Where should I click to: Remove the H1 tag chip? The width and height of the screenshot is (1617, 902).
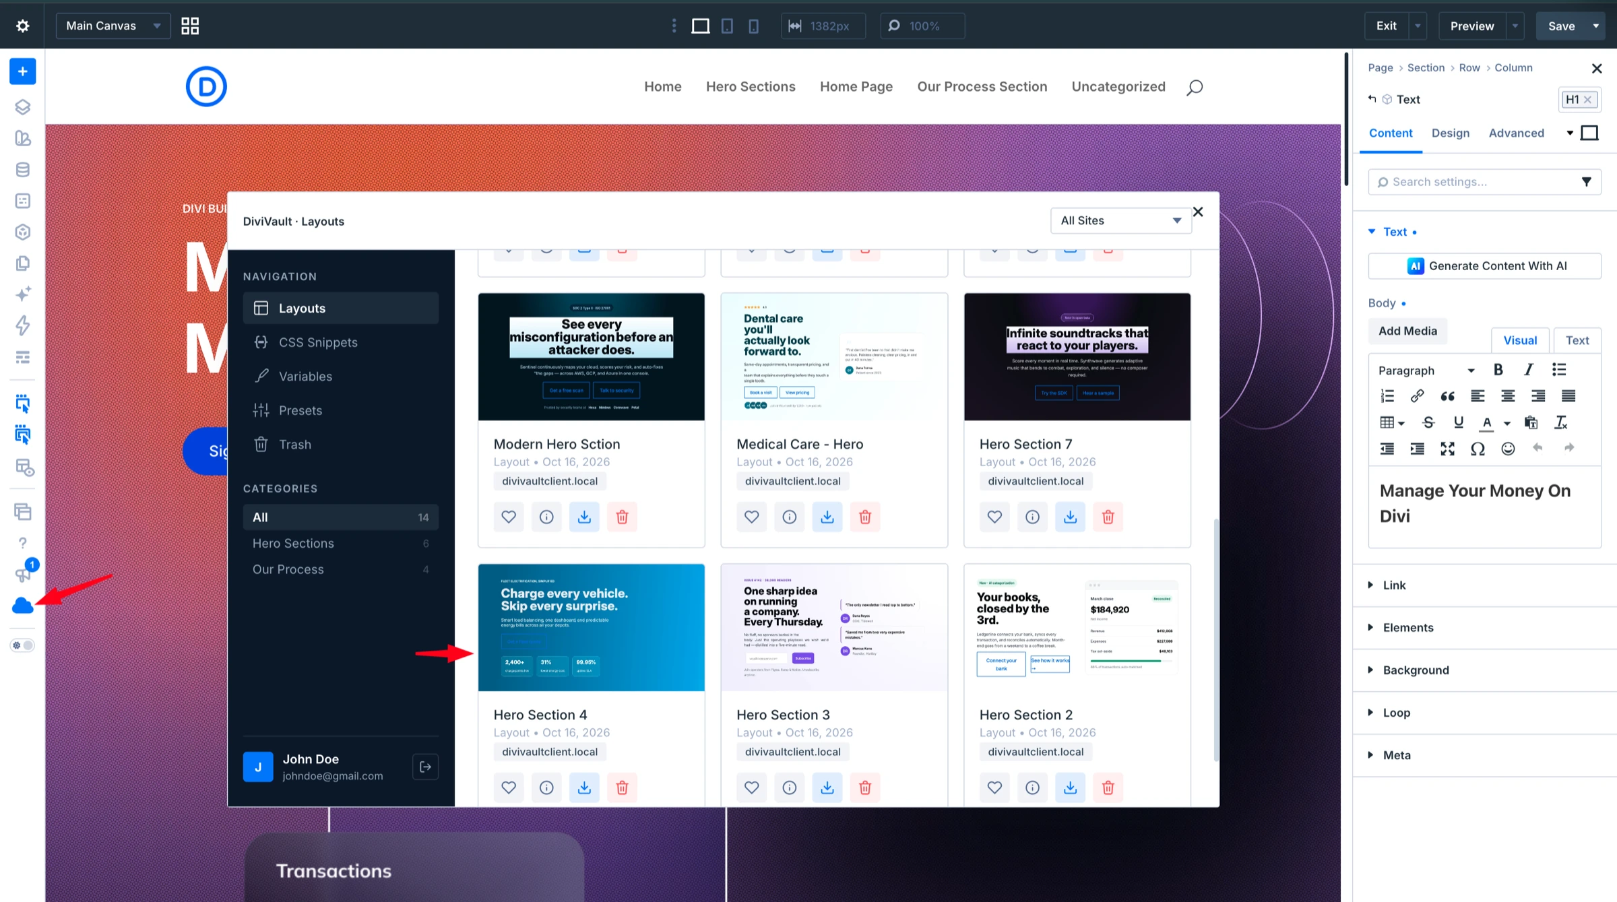click(x=1588, y=99)
